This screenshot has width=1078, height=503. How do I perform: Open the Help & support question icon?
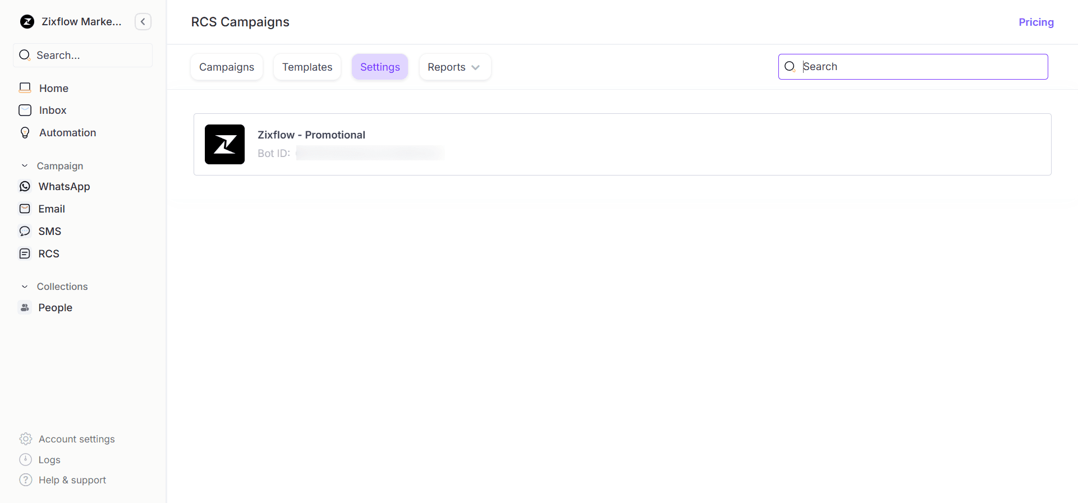coord(25,480)
